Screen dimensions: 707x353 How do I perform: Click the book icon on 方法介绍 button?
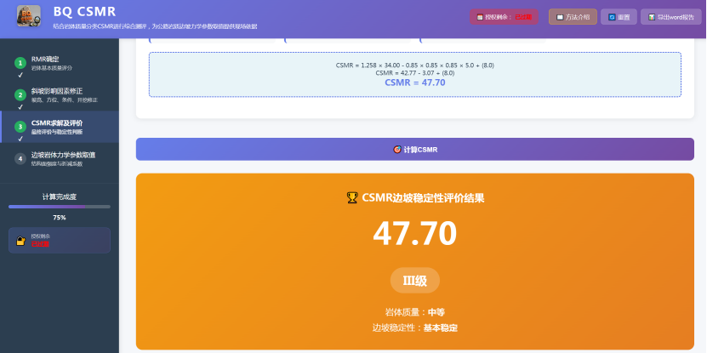[560, 17]
